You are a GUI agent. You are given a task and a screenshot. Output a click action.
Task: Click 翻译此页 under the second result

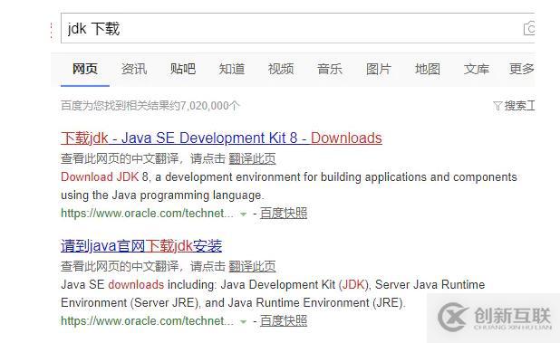click(252, 266)
